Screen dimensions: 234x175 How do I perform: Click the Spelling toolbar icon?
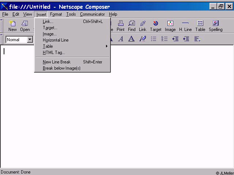216,26
